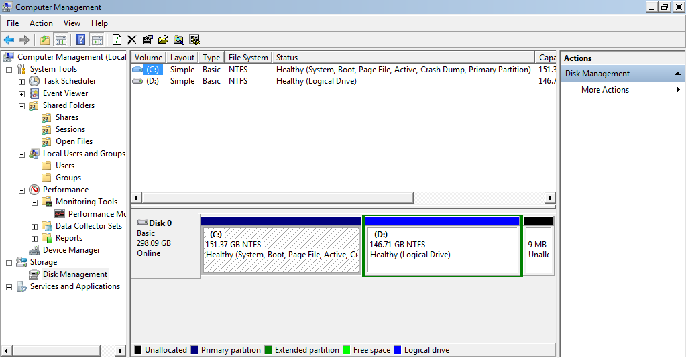Click the Task Scheduler clock icon

[x=34, y=81]
